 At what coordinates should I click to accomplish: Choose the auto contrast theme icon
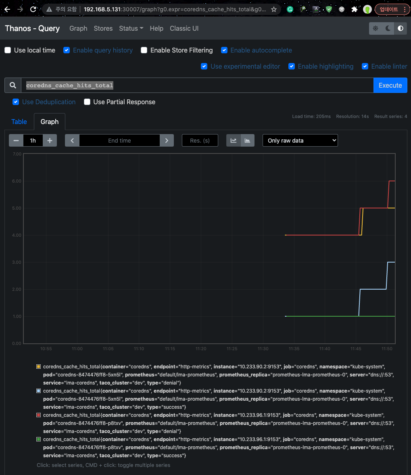[401, 28]
